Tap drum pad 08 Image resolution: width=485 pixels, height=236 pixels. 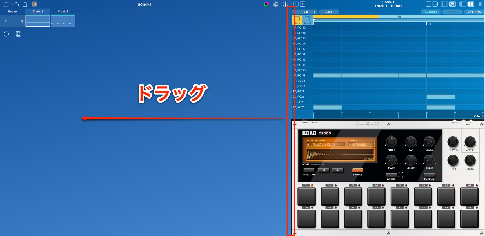pos(470,196)
